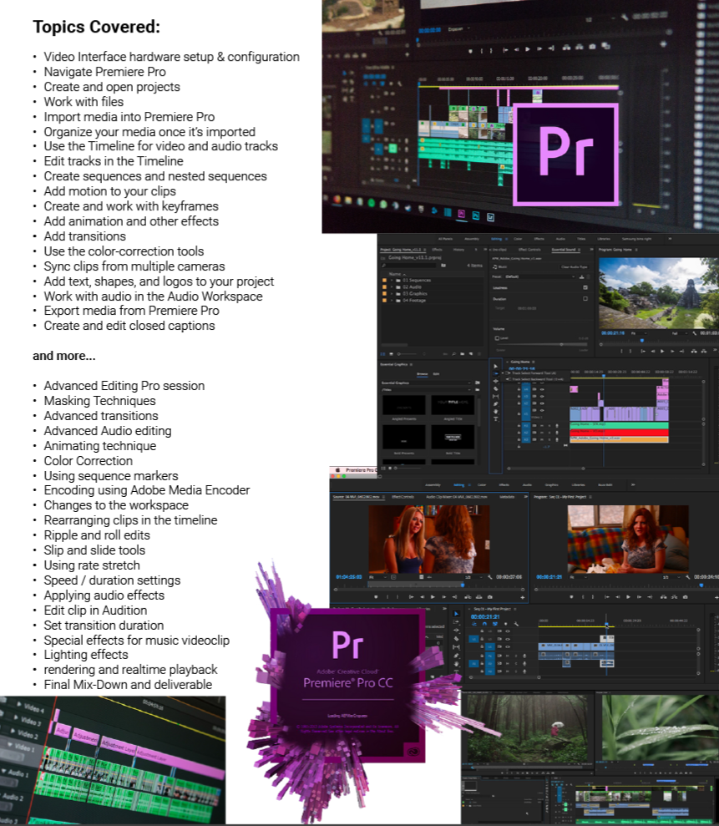Viewport: 719px width, 826px height.
Task: Select the Razor tool in Going Home window
Action: (x=496, y=388)
